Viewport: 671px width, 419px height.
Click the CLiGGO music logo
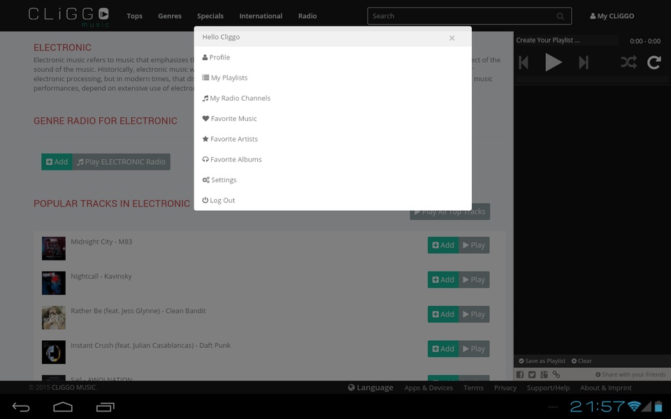pos(68,16)
